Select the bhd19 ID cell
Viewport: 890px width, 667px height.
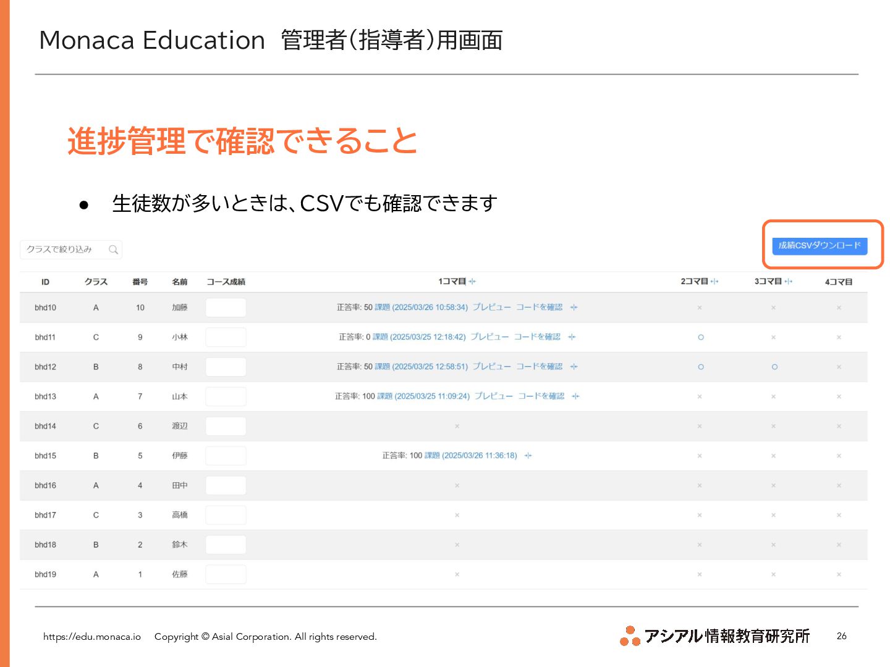click(45, 574)
